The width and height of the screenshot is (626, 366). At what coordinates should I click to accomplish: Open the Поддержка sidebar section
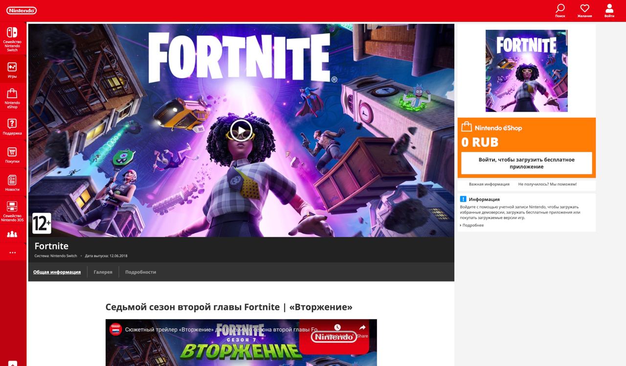tap(12, 127)
